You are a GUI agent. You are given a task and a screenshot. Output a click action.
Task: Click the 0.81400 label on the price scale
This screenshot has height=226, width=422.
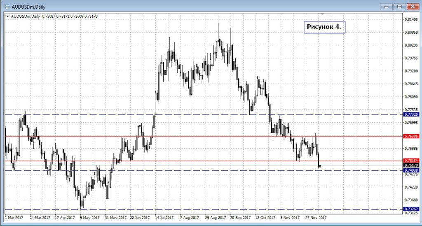tap(410, 19)
